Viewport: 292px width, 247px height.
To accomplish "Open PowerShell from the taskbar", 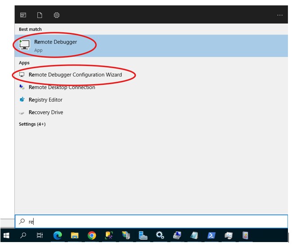I will pyautogui.click(x=211, y=235).
